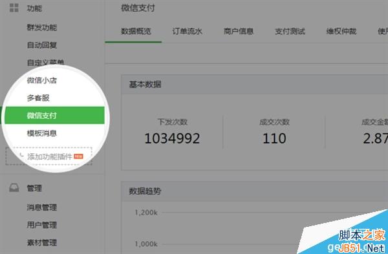Click the 1,200k axis label
Screen dimensions: 388x254
pos(146,213)
